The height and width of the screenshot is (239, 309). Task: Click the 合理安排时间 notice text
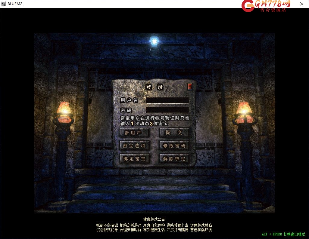(130, 230)
